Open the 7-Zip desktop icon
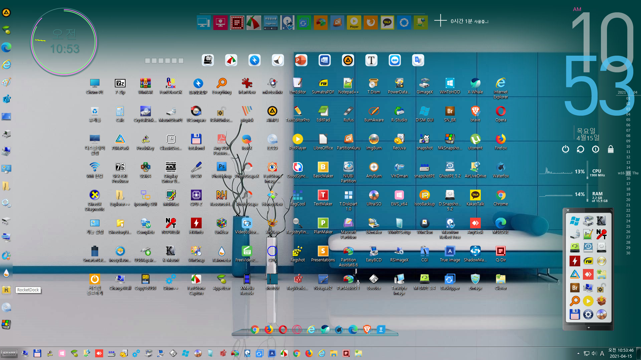The image size is (641, 360). point(120,86)
